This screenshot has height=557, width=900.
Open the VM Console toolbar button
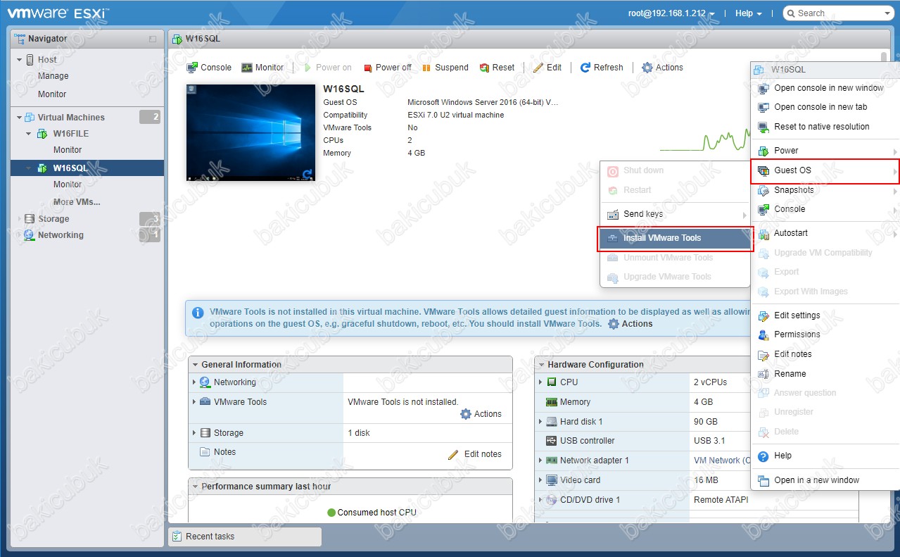click(x=209, y=68)
